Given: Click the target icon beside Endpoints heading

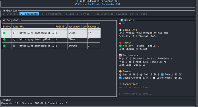Looking at the screenshot, I should (x=4, y=20).
